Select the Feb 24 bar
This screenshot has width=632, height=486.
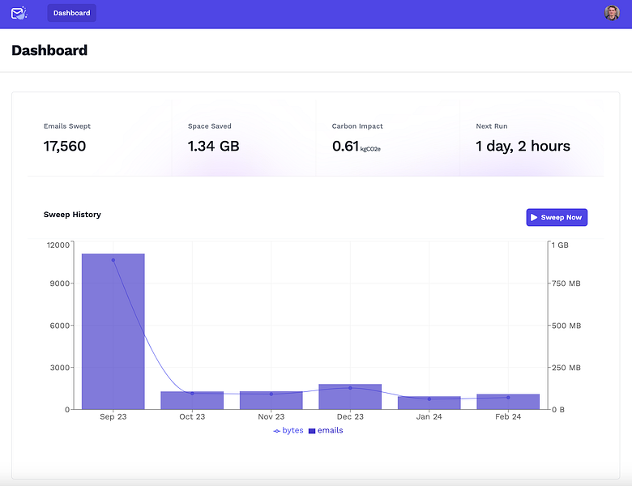pos(508,402)
